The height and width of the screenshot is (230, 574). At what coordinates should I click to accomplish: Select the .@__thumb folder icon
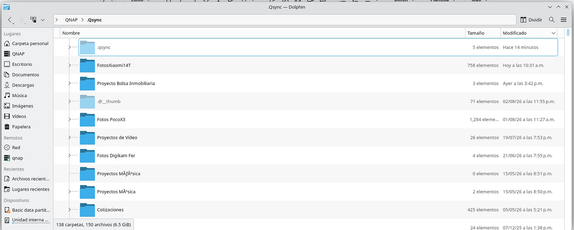87,101
